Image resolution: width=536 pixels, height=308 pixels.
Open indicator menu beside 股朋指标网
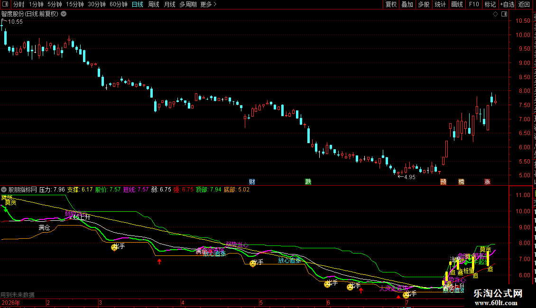point(4,190)
